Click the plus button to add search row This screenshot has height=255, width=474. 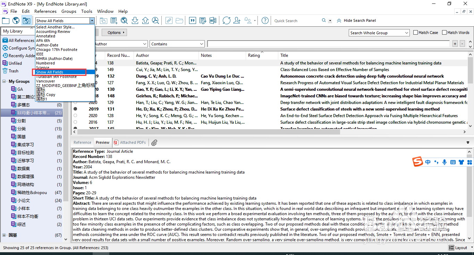pyautogui.click(x=455, y=44)
